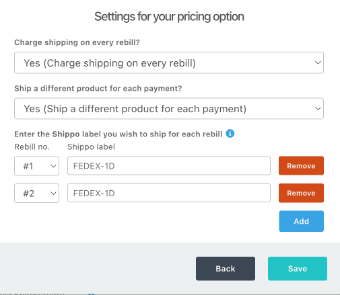The image size is (340, 295).
Task: Click the chevron arrow on Charge shipping select
Action: pyautogui.click(x=318, y=62)
